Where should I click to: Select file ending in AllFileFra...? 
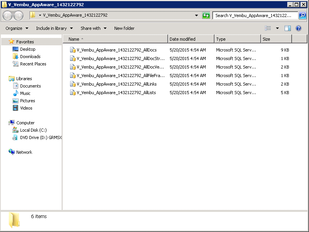click(120, 76)
